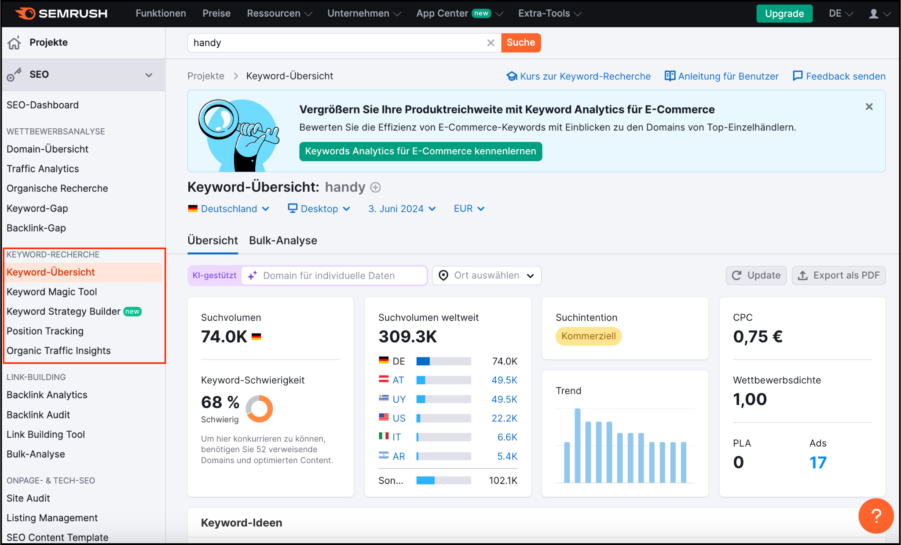Open Preise in top navigation
Viewport: 901px width, 545px height.
tap(216, 14)
